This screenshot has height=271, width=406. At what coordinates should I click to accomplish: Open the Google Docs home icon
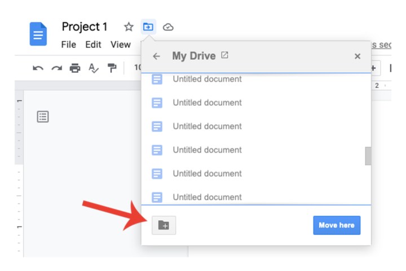pyautogui.click(x=38, y=34)
